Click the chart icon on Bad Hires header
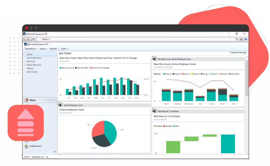 pos(155,111)
